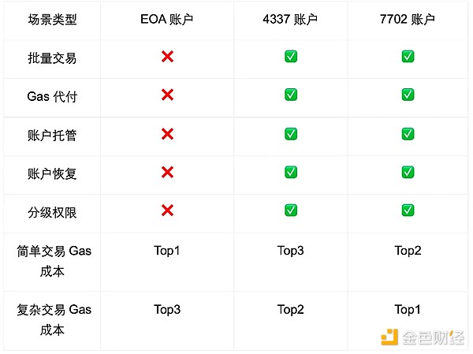
Task: Select the 7702 账户 column header
Action: pyautogui.click(x=408, y=19)
